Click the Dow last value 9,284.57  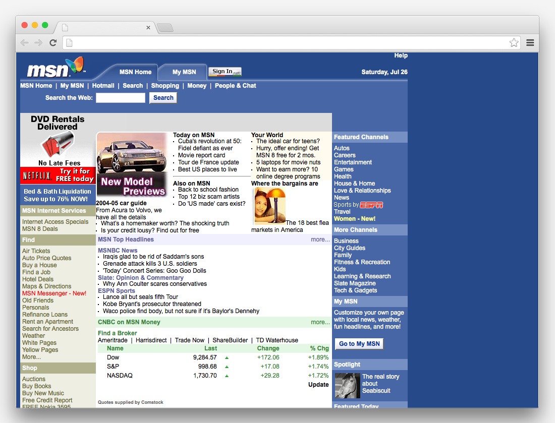pos(205,357)
